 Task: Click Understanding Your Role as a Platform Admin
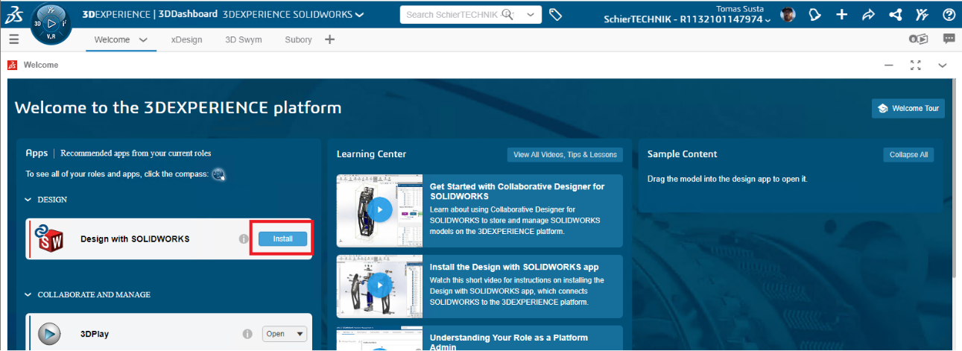click(509, 342)
